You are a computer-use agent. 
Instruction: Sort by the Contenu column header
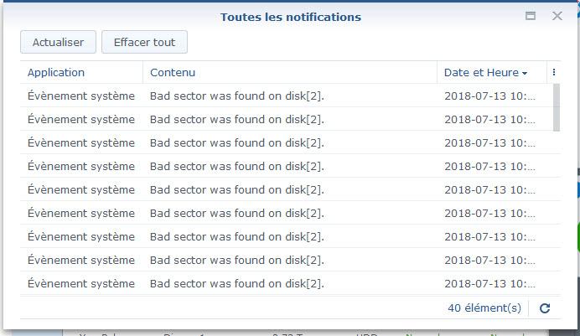click(173, 72)
